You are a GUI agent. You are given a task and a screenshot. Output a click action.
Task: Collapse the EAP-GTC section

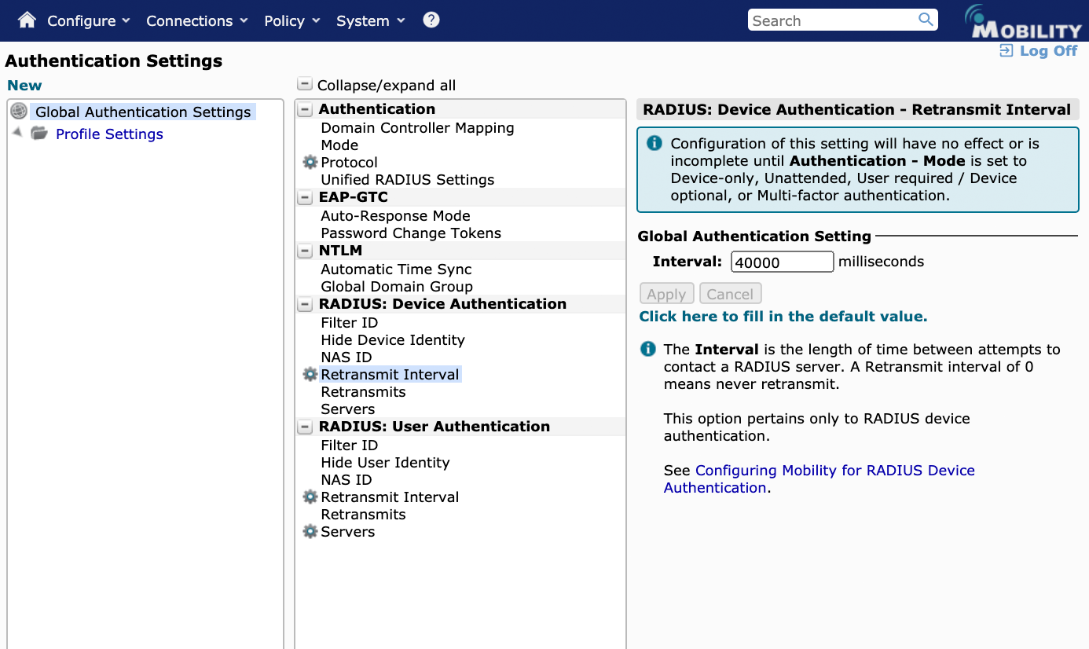click(305, 197)
